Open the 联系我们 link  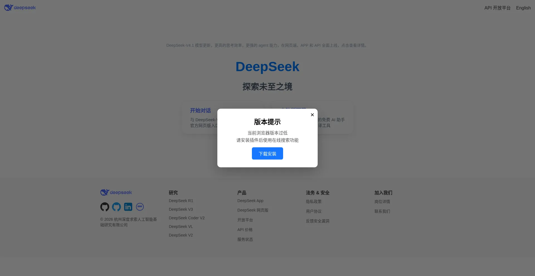pos(382,211)
